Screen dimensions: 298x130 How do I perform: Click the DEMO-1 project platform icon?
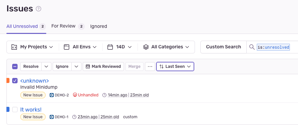point(52,117)
